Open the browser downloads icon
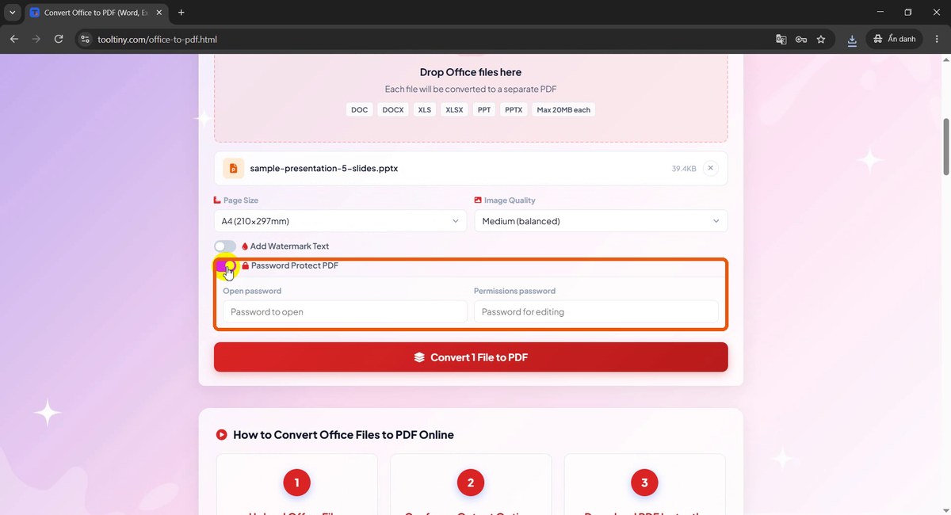 852,40
